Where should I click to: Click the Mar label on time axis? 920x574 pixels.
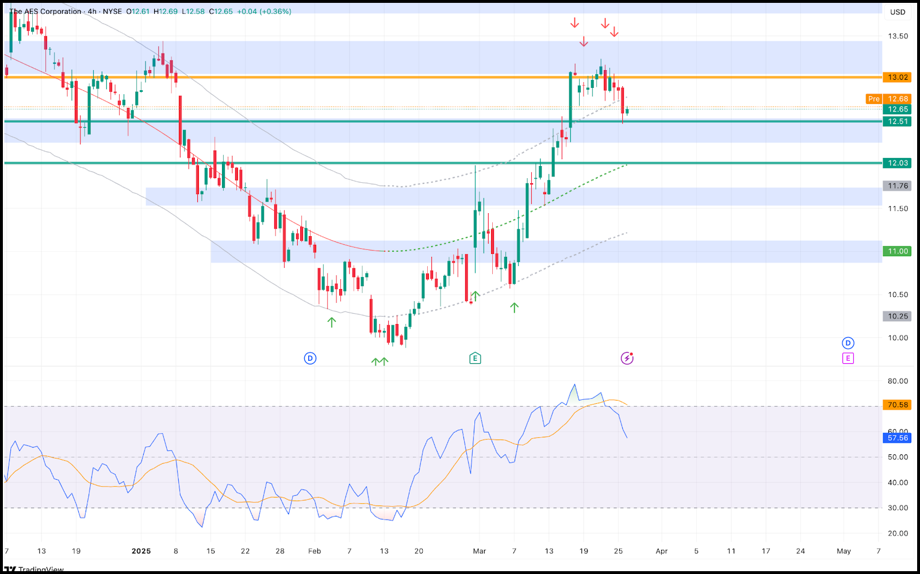point(480,551)
